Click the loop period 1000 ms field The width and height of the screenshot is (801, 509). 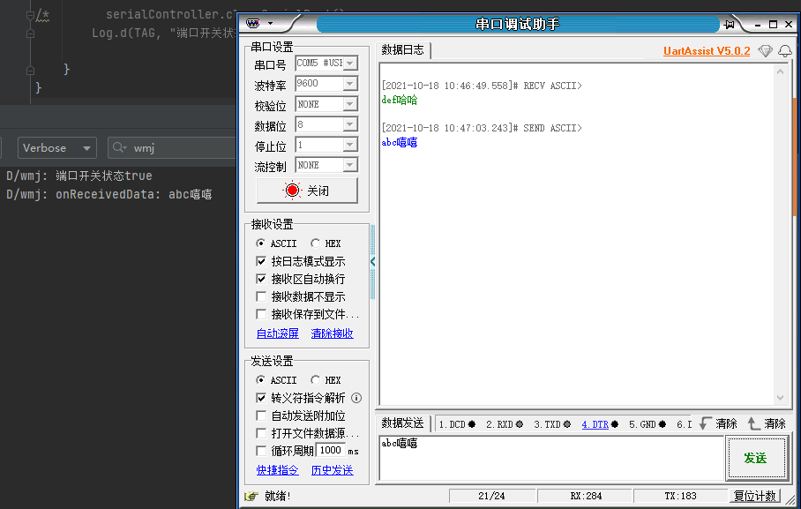(332, 451)
